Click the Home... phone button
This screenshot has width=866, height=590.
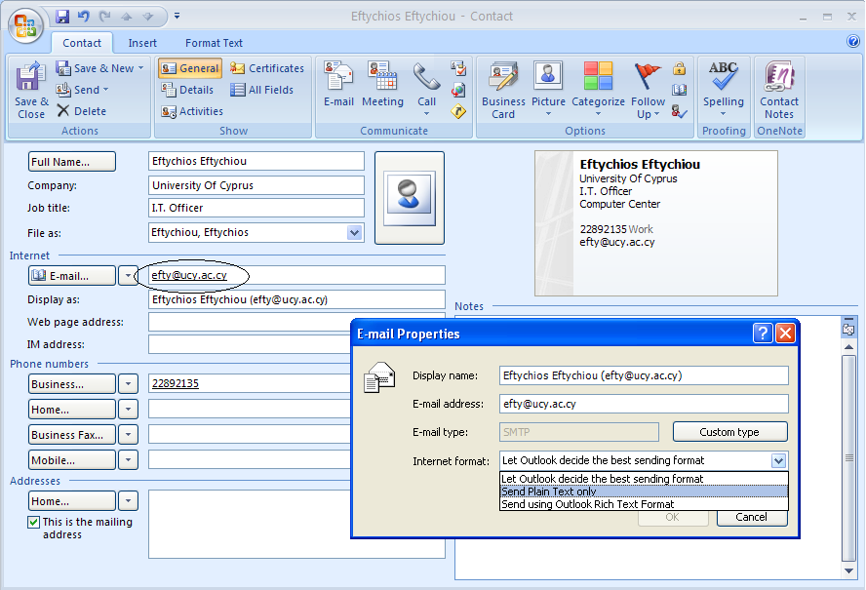(72, 409)
